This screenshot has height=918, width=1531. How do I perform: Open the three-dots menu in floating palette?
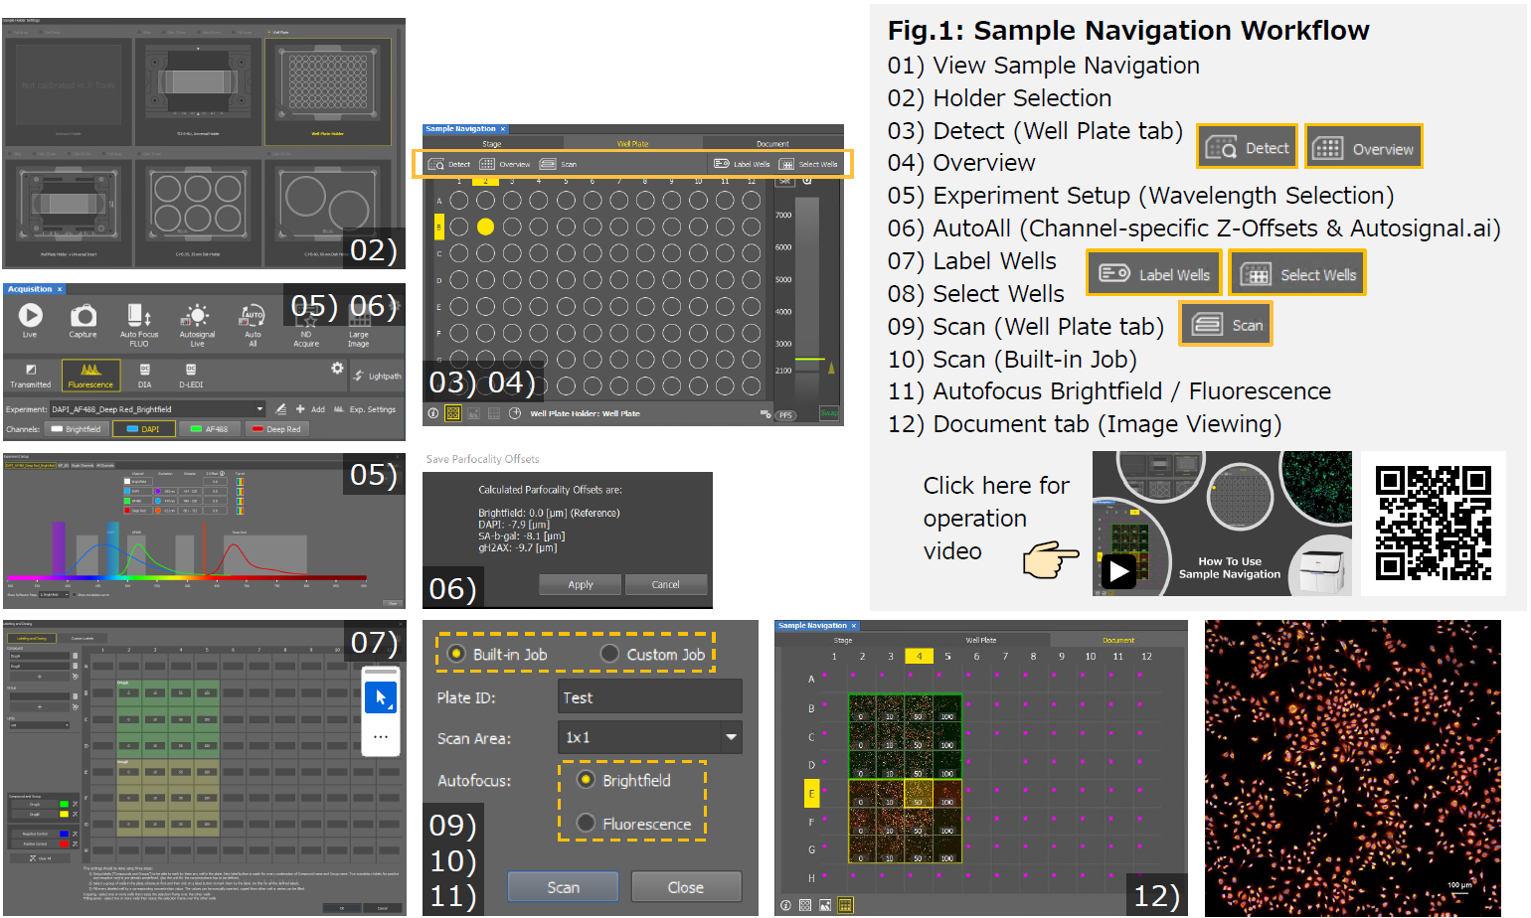pos(381,736)
